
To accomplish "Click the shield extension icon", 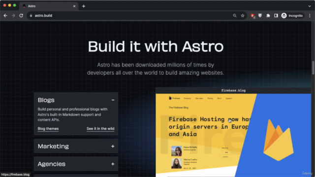I will click(x=260, y=15).
